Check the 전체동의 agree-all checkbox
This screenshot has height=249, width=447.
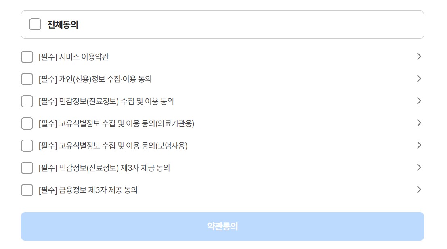tap(35, 24)
